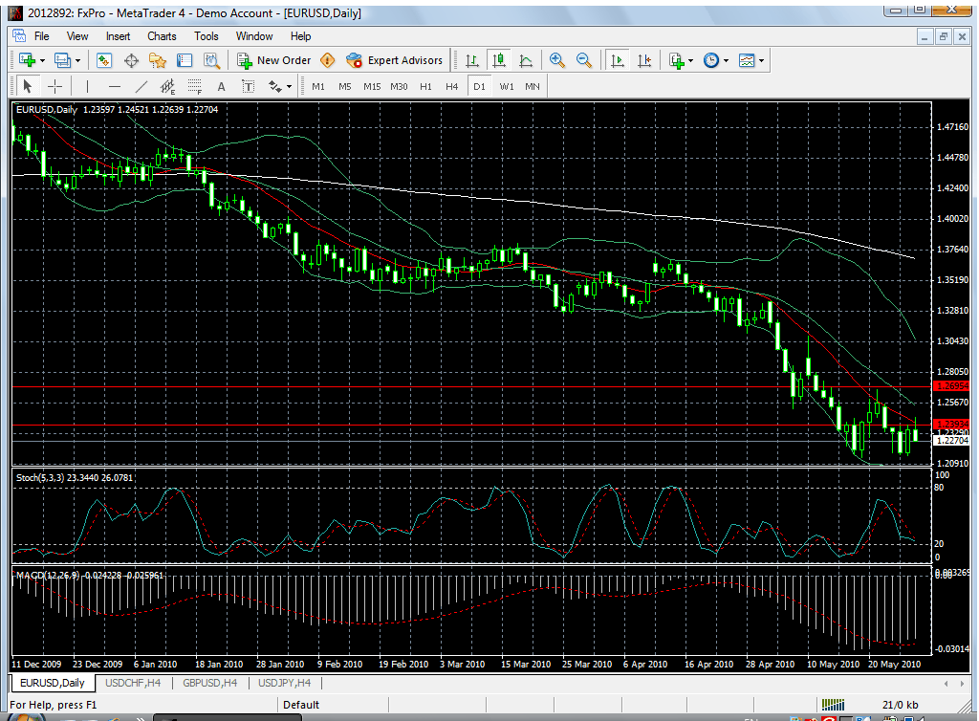
Task: Click the Zoom In magnifier icon
Action: [x=557, y=60]
